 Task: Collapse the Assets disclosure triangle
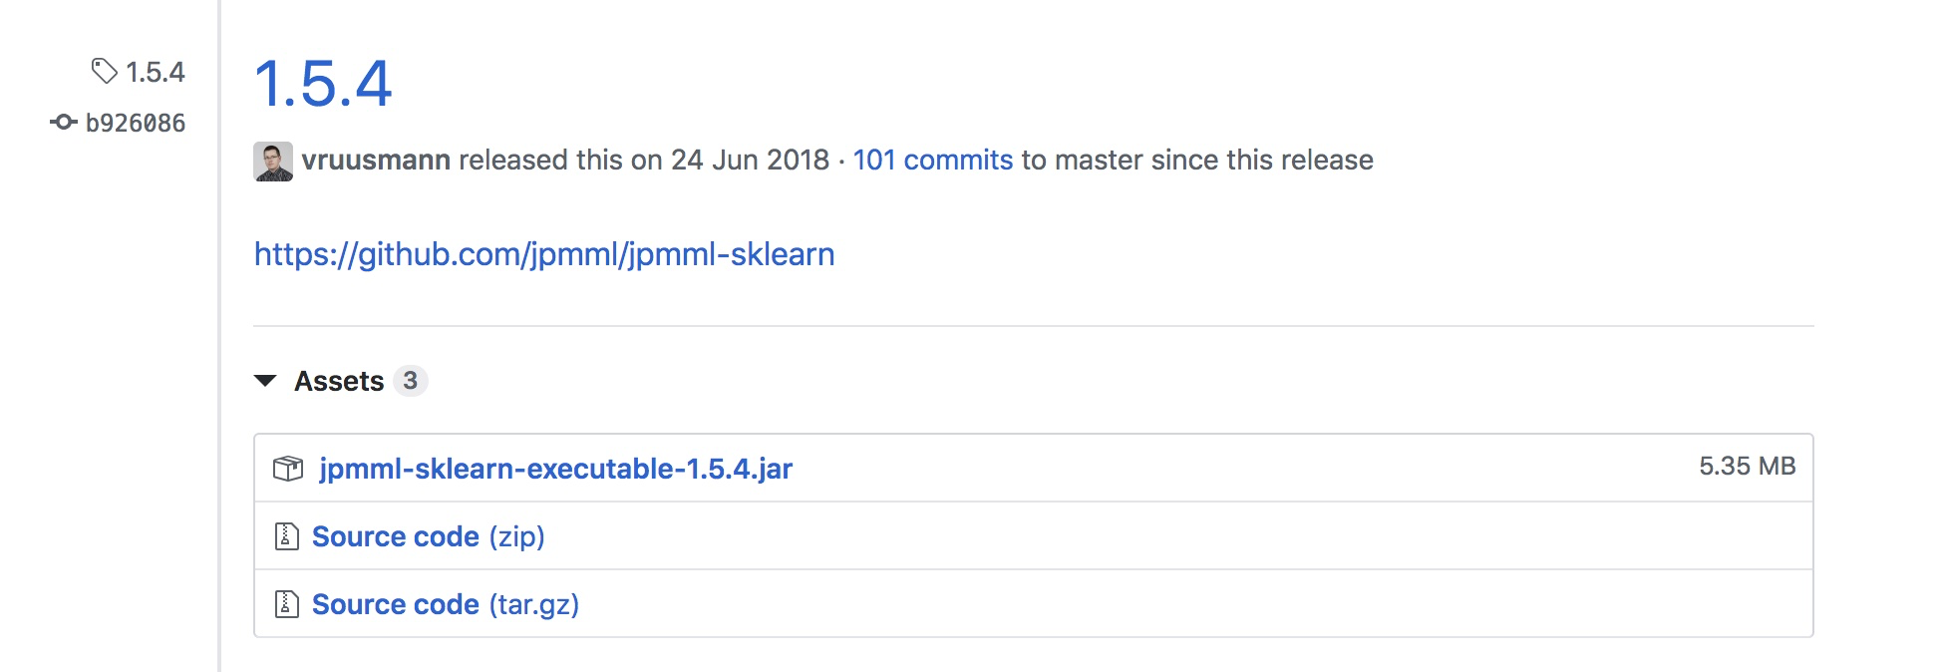pyautogui.click(x=265, y=381)
